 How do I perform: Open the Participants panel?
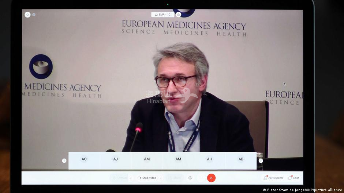pos(273,178)
